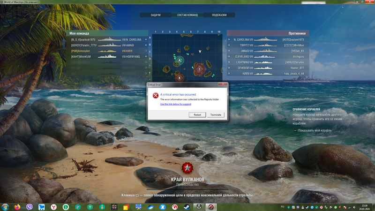
Task: Select capture point B on the minimap
Action: [180, 78]
